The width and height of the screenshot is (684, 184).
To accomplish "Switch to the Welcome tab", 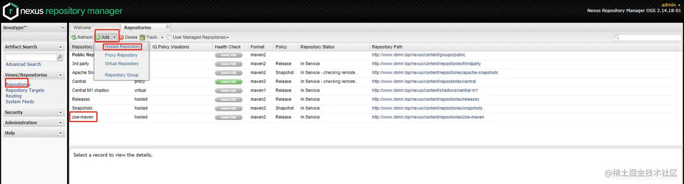I will click(82, 28).
